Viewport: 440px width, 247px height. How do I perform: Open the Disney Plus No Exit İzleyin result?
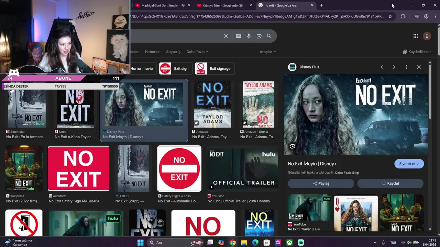tap(144, 110)
